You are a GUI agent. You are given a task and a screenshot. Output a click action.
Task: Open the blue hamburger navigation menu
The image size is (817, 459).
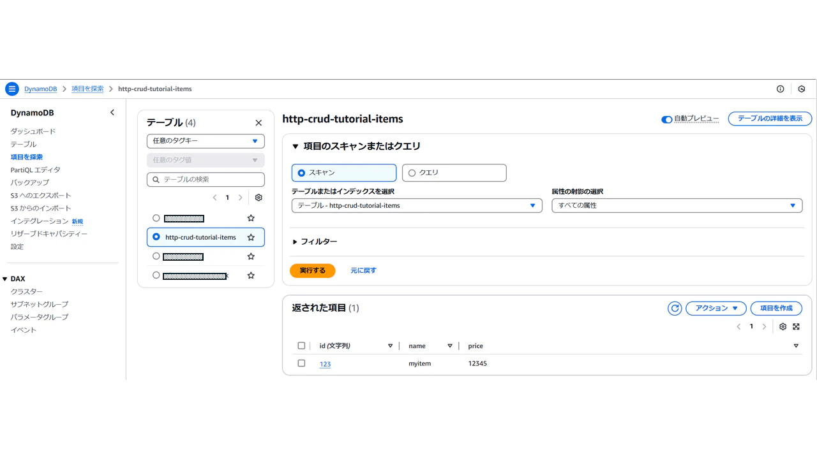tap(12, 89)
